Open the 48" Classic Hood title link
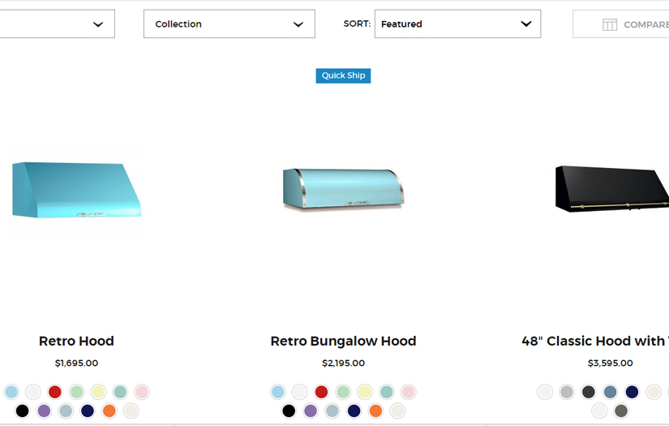 point(595,341)
